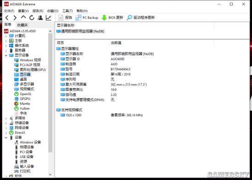Open the graph chart toolbar icon
The width and height of the screenshot is (252, 180).
pyautogui.click(x=49, y=18)
